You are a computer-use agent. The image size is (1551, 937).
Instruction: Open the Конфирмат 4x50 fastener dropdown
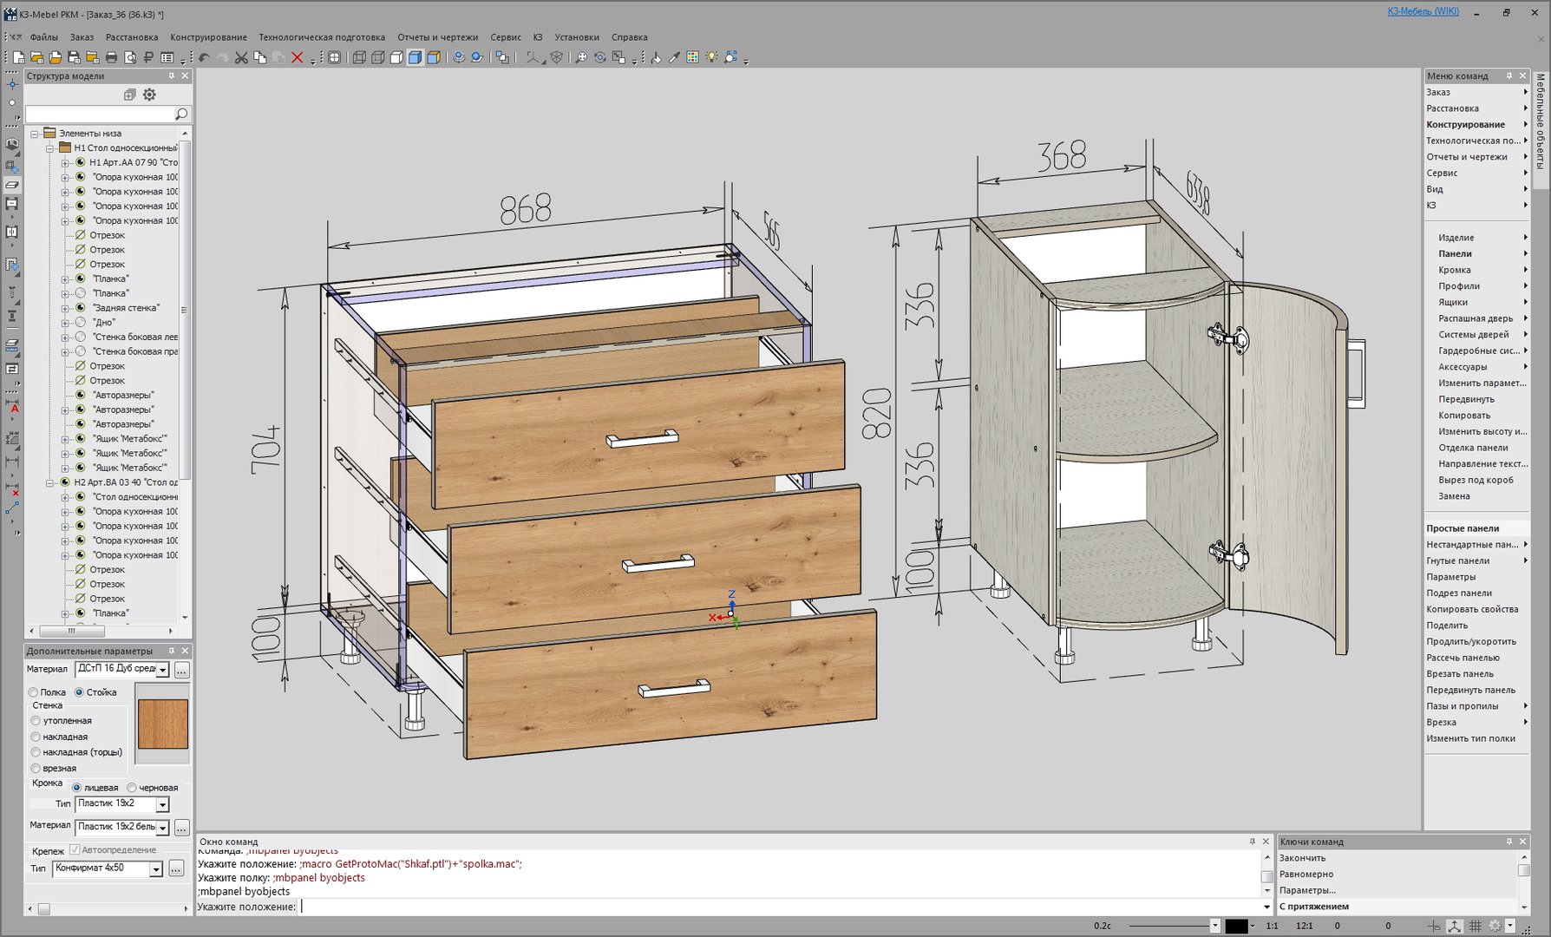156,868
